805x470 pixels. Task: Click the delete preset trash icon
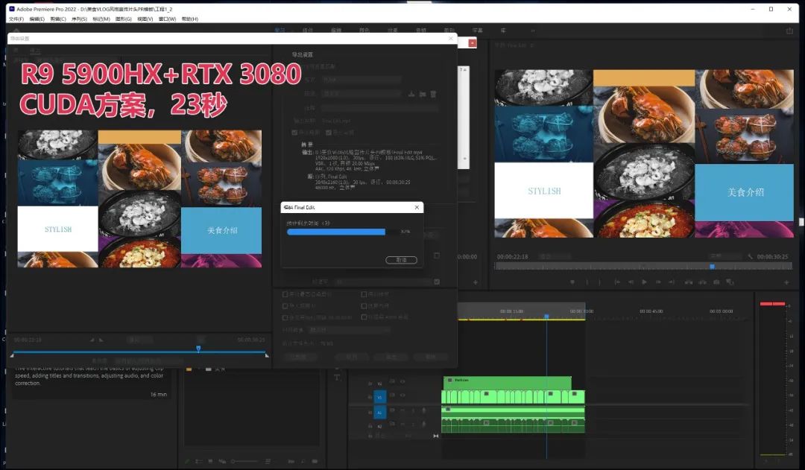click(433, 94)
